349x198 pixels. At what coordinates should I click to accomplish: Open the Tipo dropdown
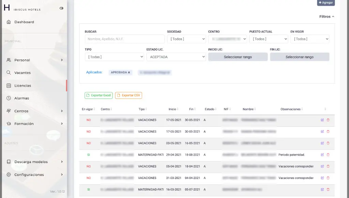click(x=115, y=57)
